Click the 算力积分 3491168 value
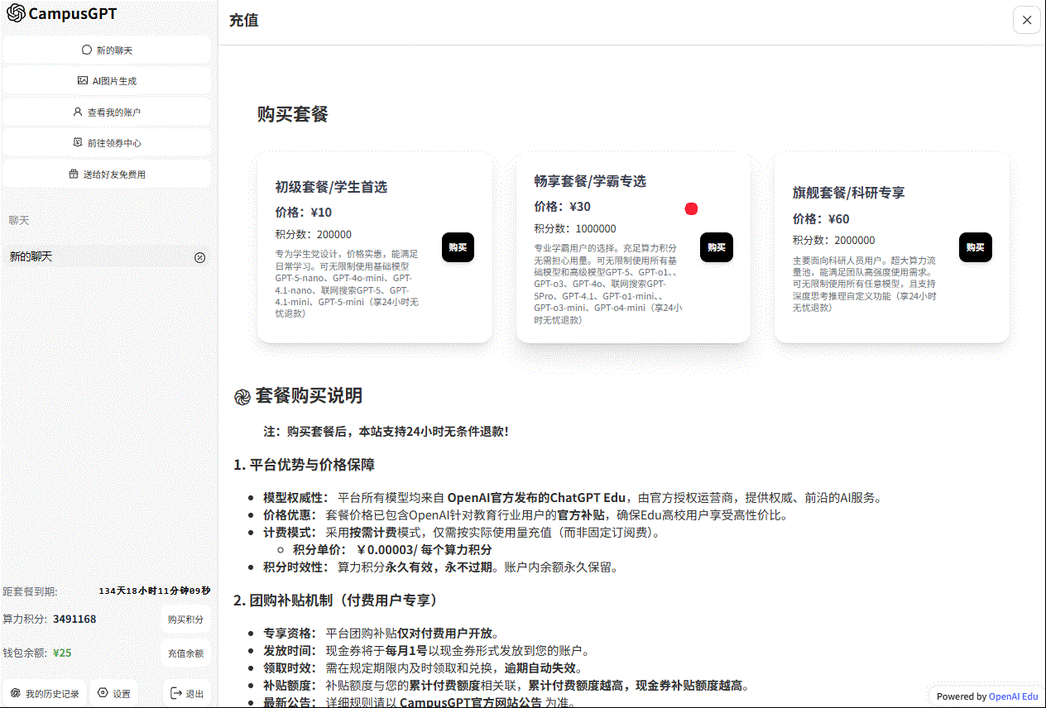This screenshot has width=1046, height=708. pyautogui.click(x=74, y=619)
